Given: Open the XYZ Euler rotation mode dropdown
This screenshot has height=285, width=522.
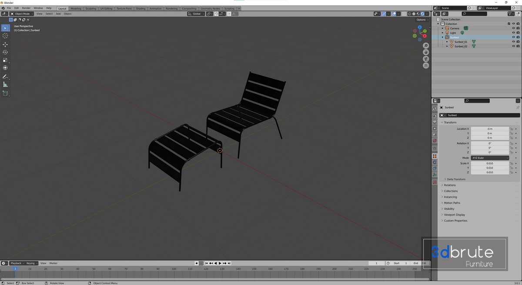Looking at the screenshot, I should (x=490, y=158).
